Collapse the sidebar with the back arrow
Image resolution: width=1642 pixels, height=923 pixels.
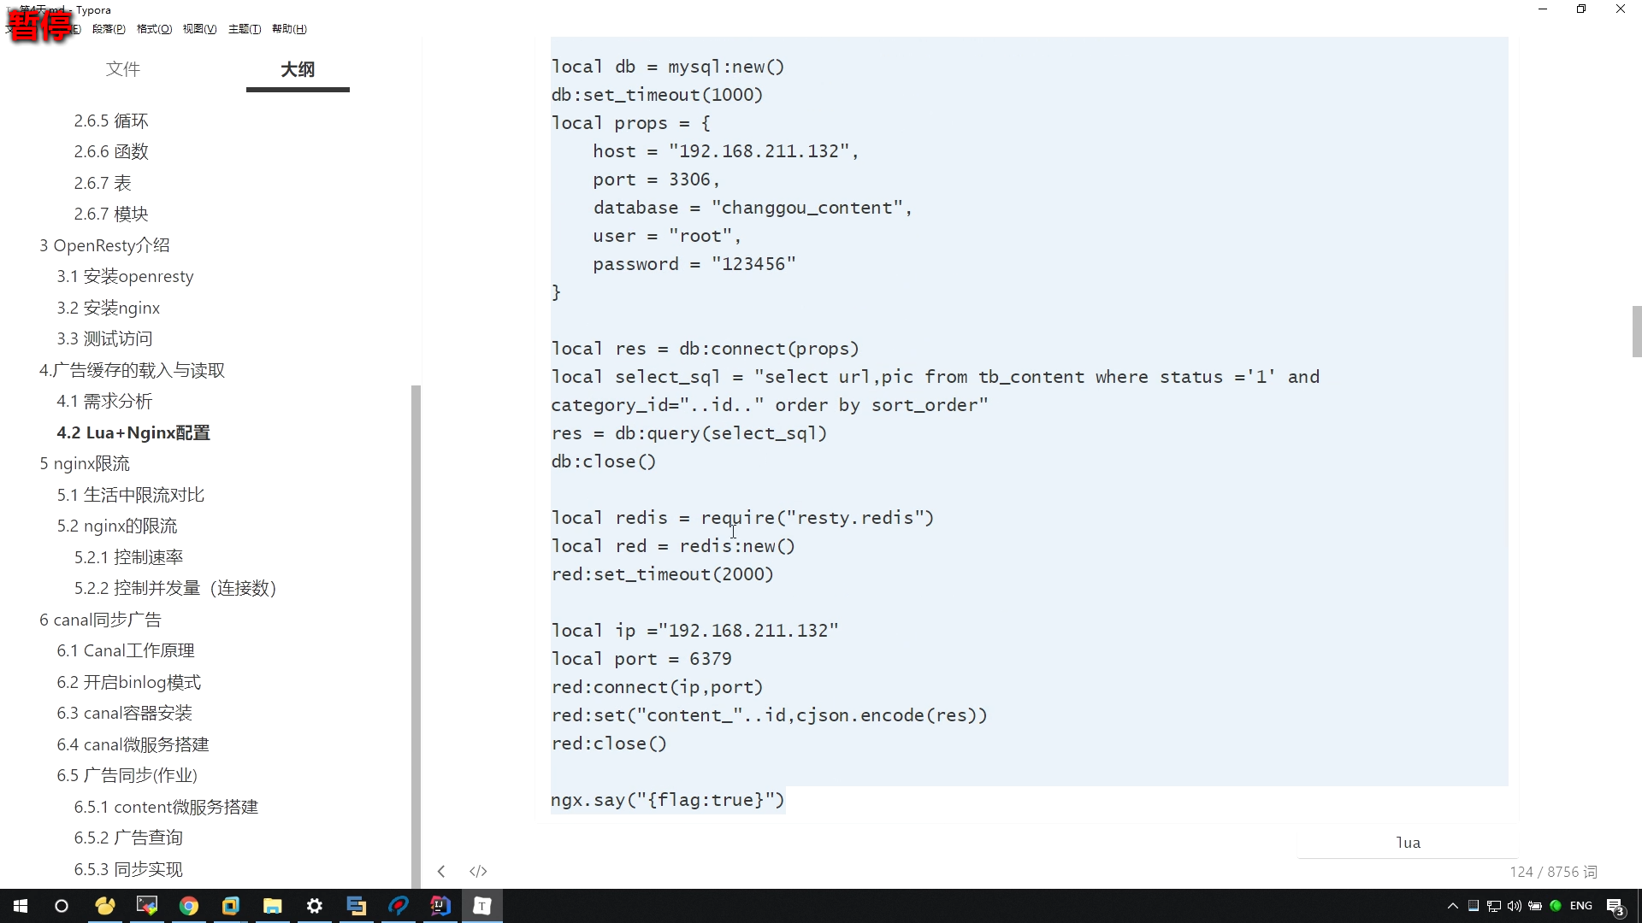coord(441,871)
